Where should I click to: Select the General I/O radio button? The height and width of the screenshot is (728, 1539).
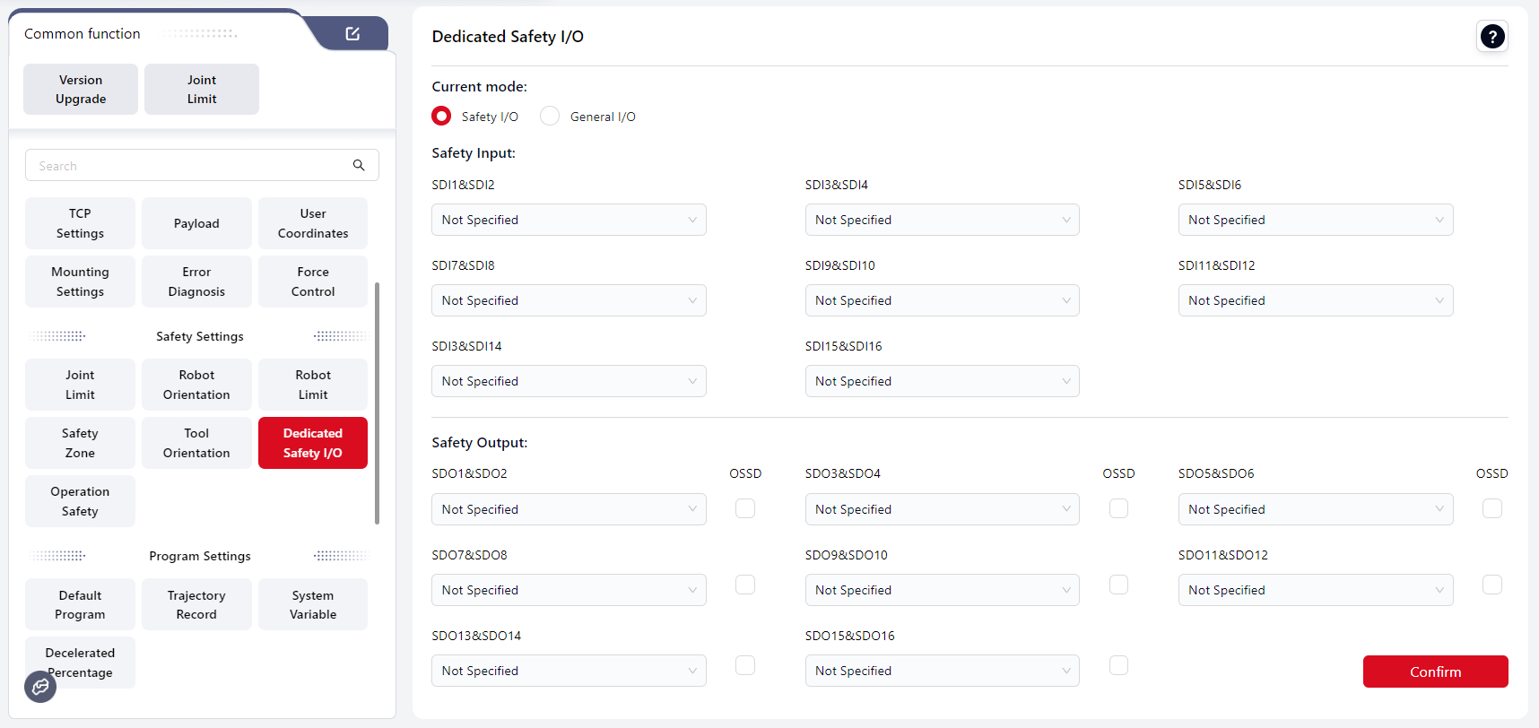550,117
